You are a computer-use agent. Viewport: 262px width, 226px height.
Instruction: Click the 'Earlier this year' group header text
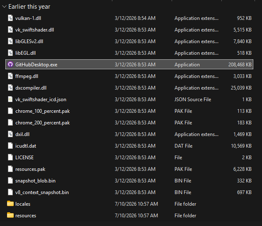click(29, 7)
